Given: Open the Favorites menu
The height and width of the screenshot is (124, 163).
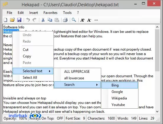Looking at the screenshot, I should (x=50, y=13).
